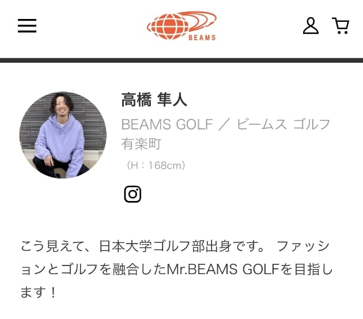Click the orange BEAMS wordmark under the globe
Screen dimensions: 363x319
tap(202, 37)
